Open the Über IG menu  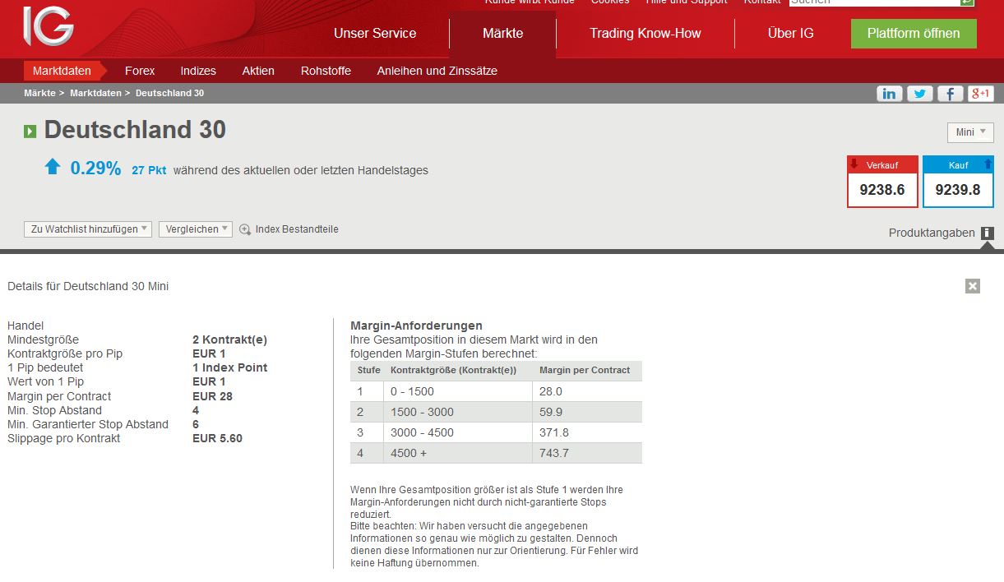(791, 34)
